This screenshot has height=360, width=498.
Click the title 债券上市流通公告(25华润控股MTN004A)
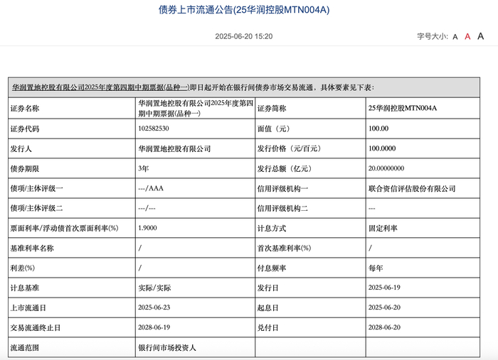click(x=244, y=10)
